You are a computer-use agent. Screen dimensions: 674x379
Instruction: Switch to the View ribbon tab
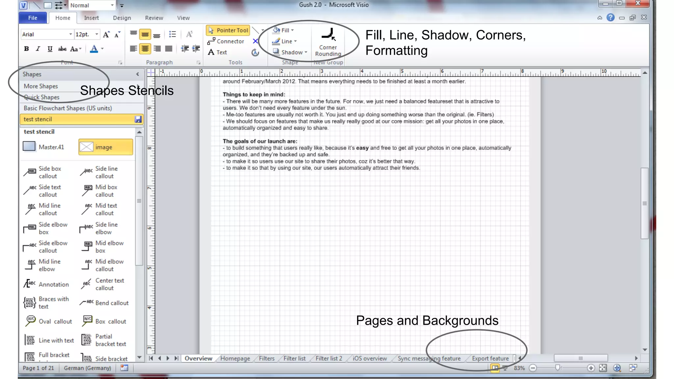point(183,18)
